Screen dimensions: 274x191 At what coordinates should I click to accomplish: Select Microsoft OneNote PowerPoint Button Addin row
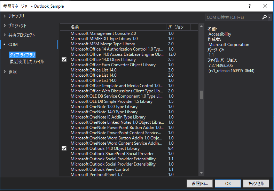129,128
